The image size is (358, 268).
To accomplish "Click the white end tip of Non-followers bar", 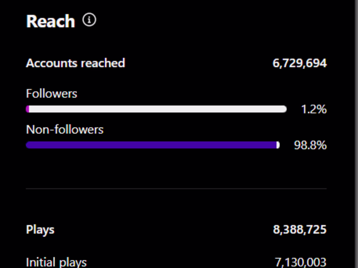I will click(278, 145).
